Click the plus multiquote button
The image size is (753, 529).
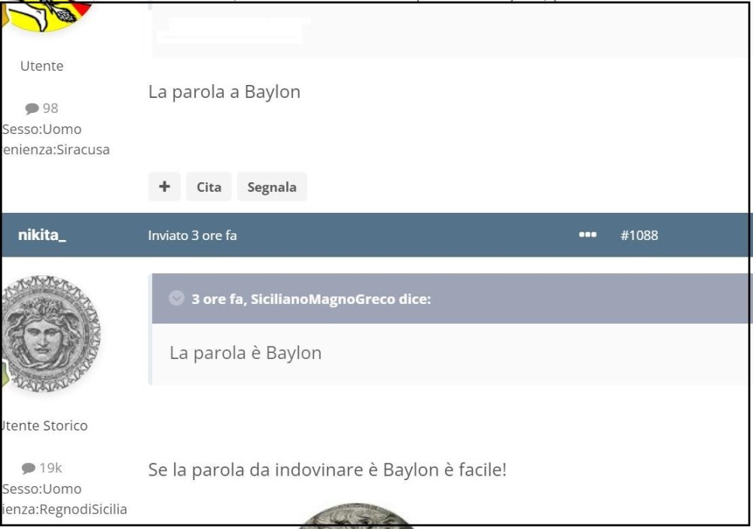(x=164, y=187)
